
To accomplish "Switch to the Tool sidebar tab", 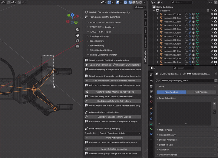I will [x=145, y=22].
